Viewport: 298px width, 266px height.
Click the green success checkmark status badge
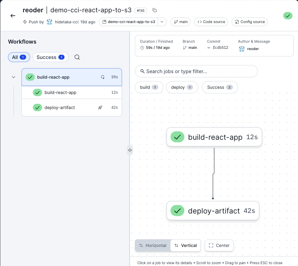(x=288, y=15)
